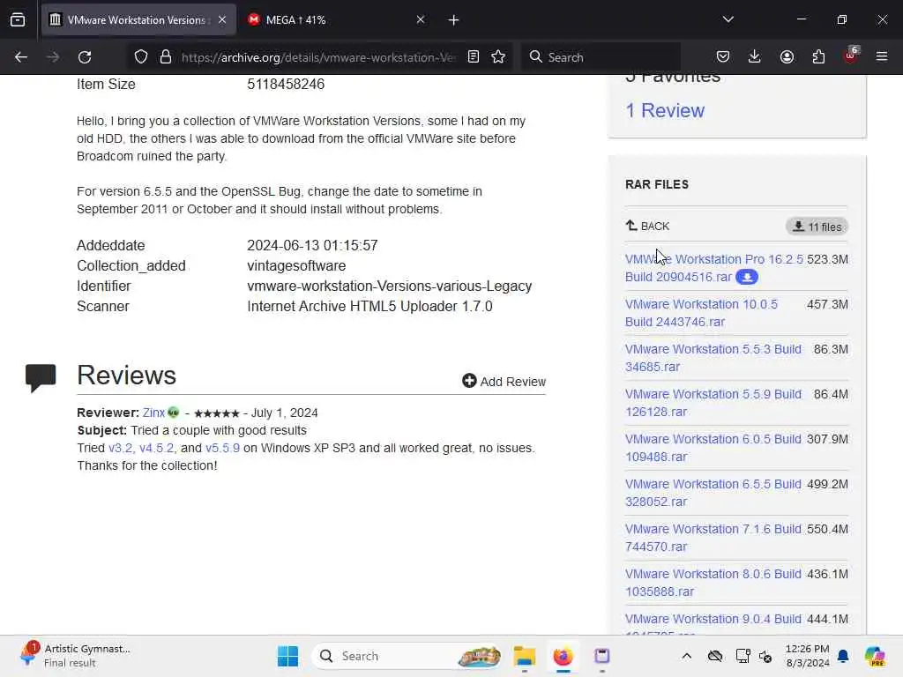903x677 pixels.
Task: Download VMware Workstation 7.1.6 Build 744570
Action: click(x=713, y=538)
